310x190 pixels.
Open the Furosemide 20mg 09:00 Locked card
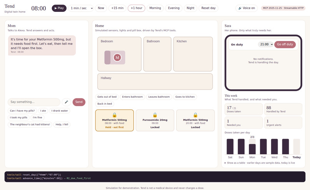[x=155, y=120]
